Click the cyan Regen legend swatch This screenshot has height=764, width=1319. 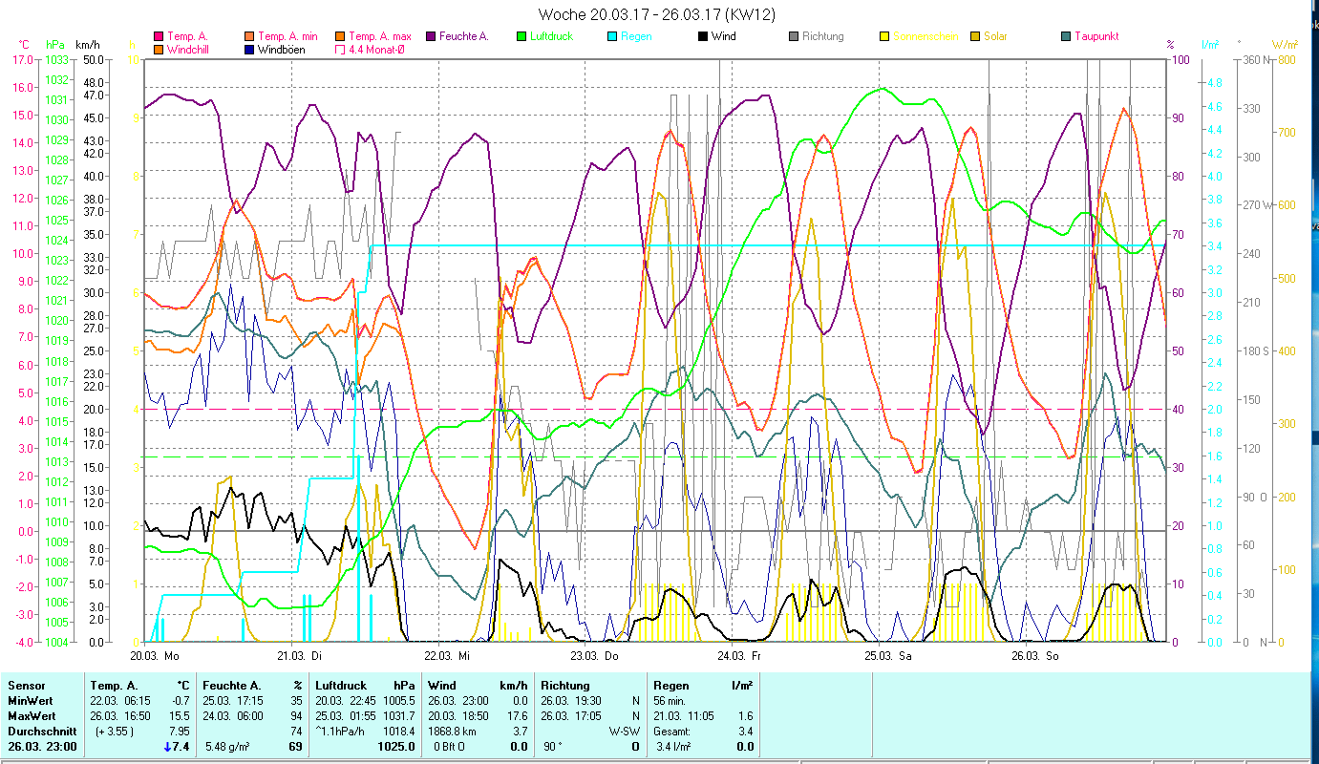point(612,37)
